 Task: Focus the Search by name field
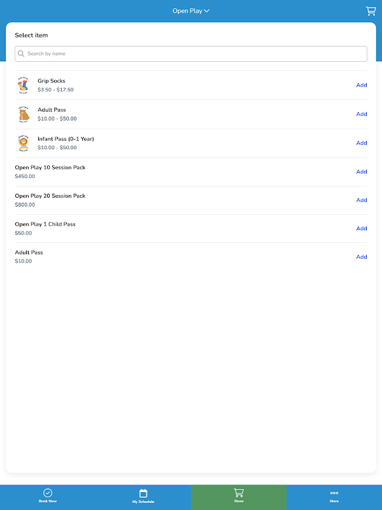pos(191,54)
